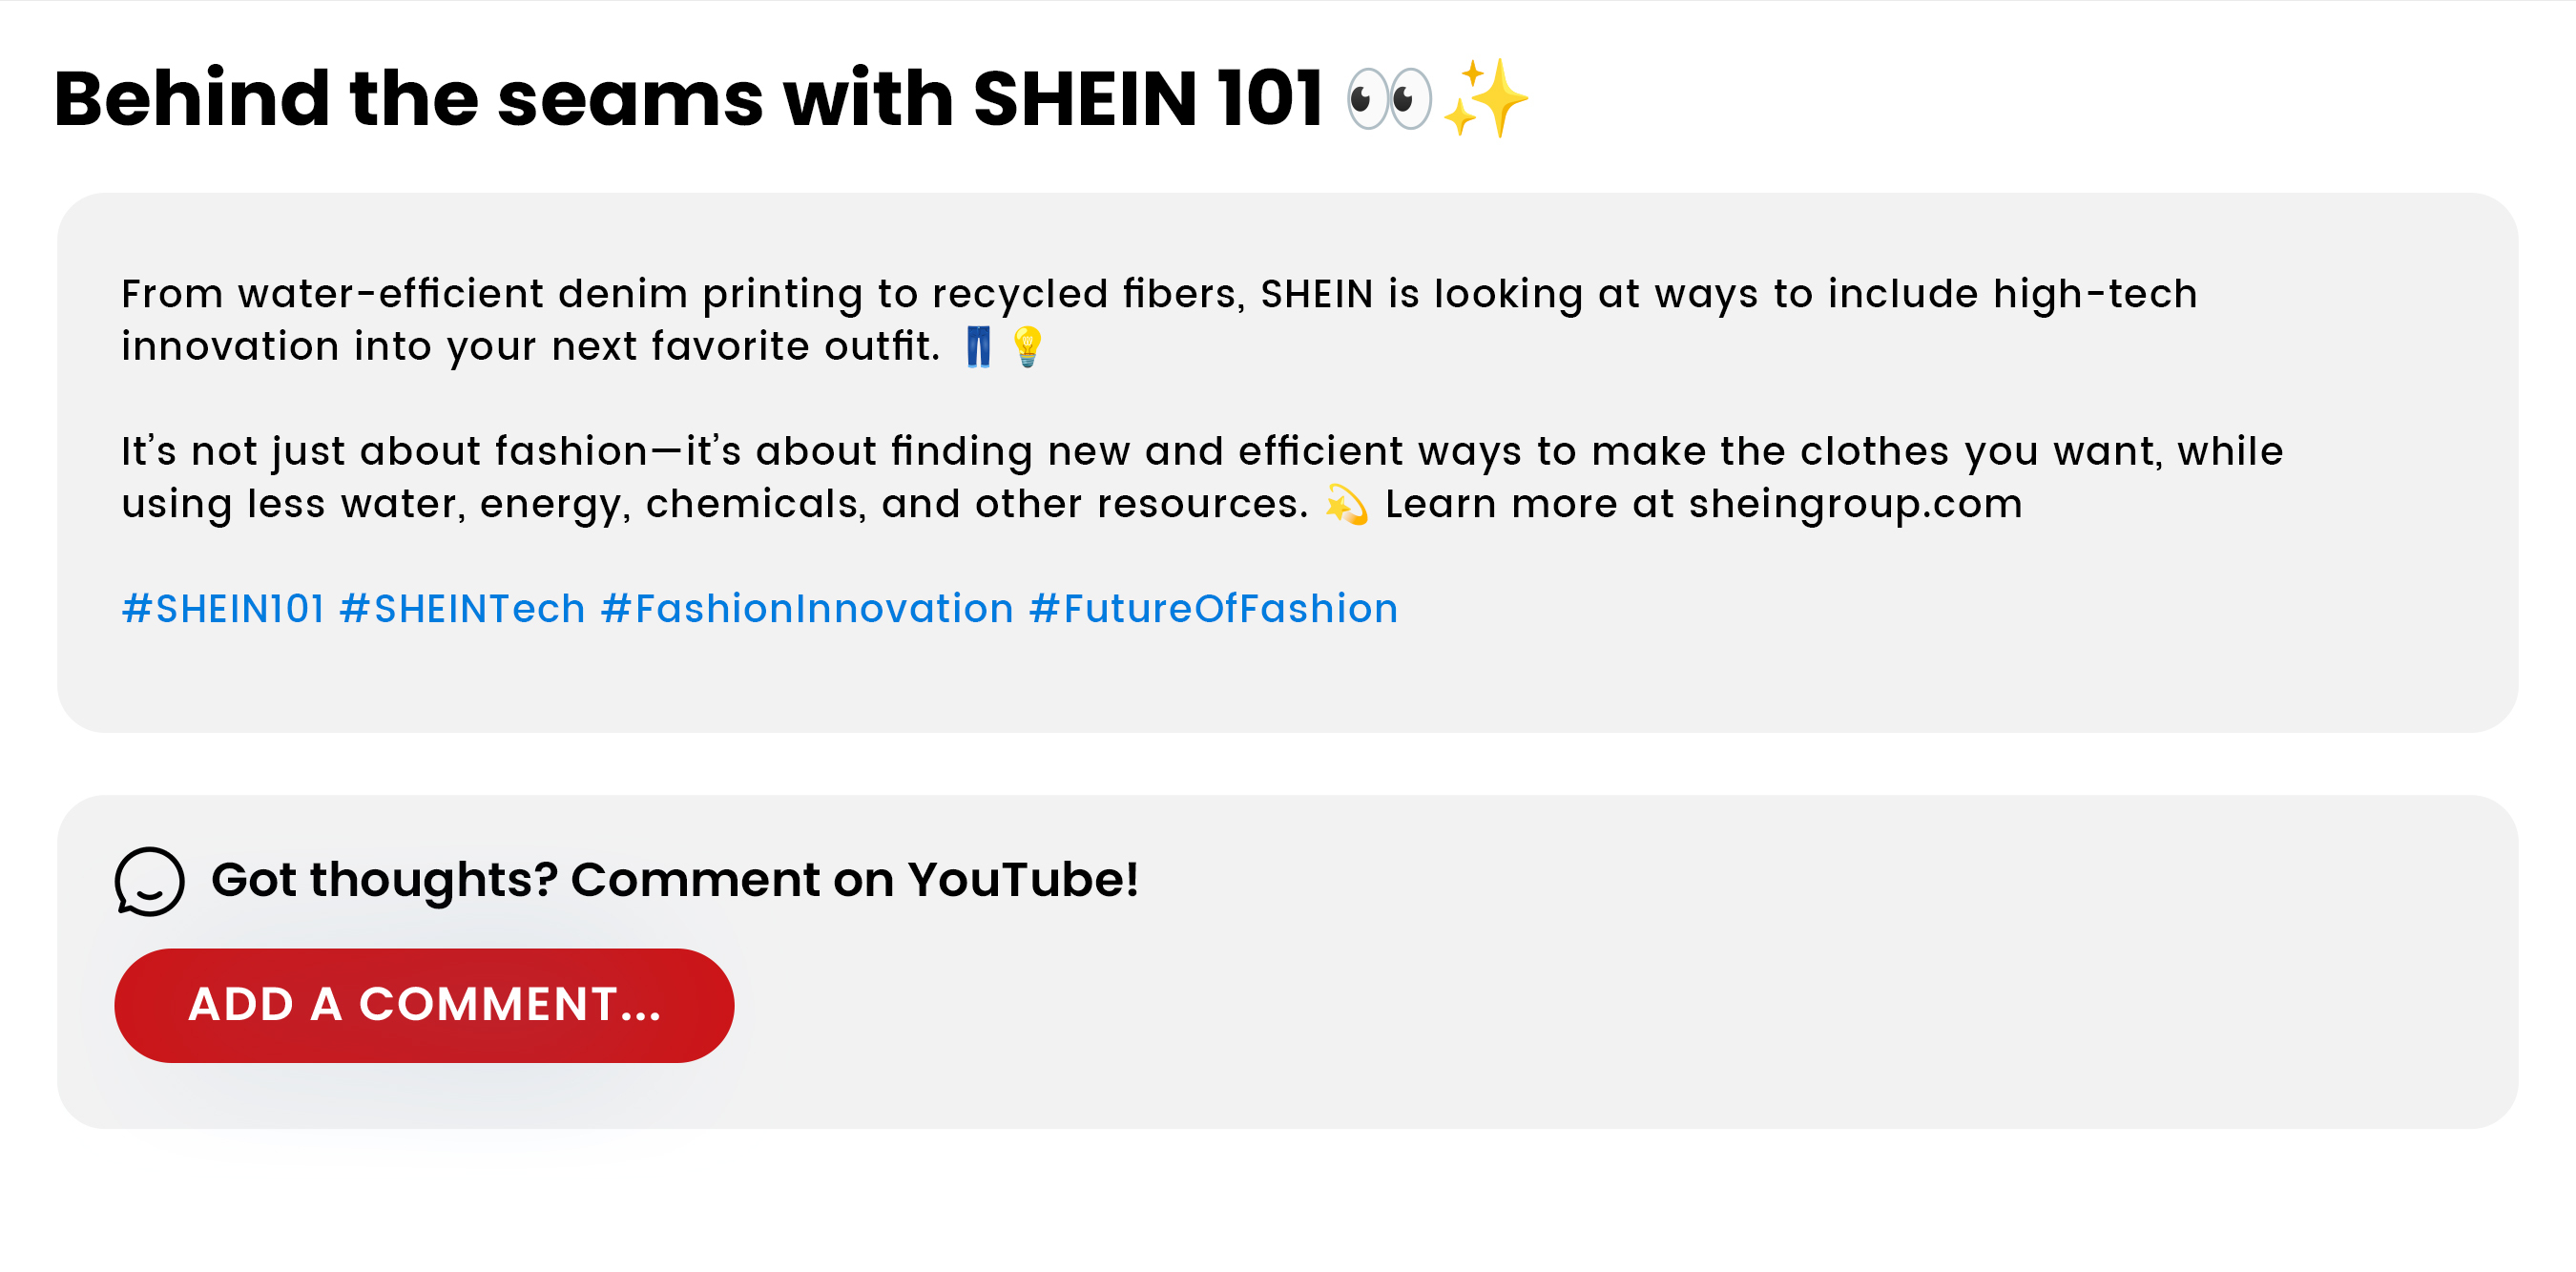The width and height of the screenshot is (2576, 1272).
Task: Click the 'It's not just about fashion' sentence
Action: coord(400,451)
